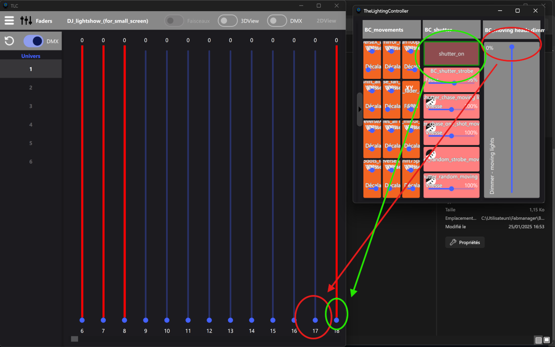
Task: Click channel 15 fader handle
Action: click(273, 320)
